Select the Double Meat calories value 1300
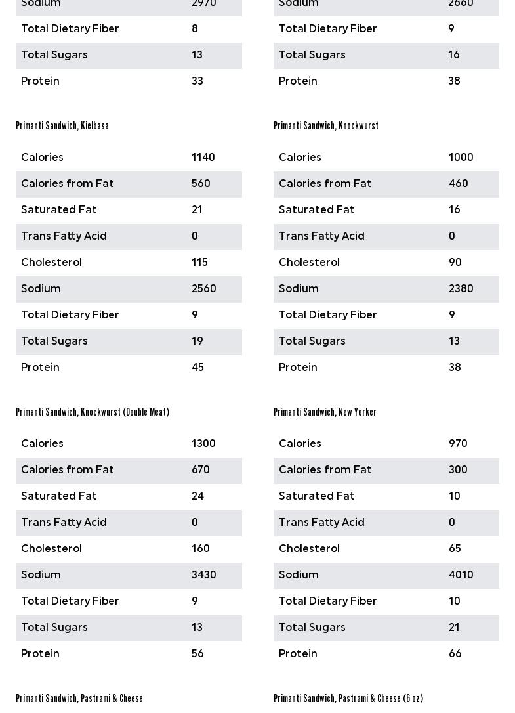515x713 pixels. 203,444
